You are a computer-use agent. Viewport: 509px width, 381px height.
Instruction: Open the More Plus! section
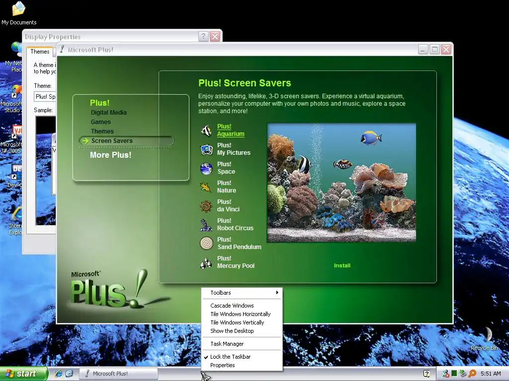tap(110, 155)
